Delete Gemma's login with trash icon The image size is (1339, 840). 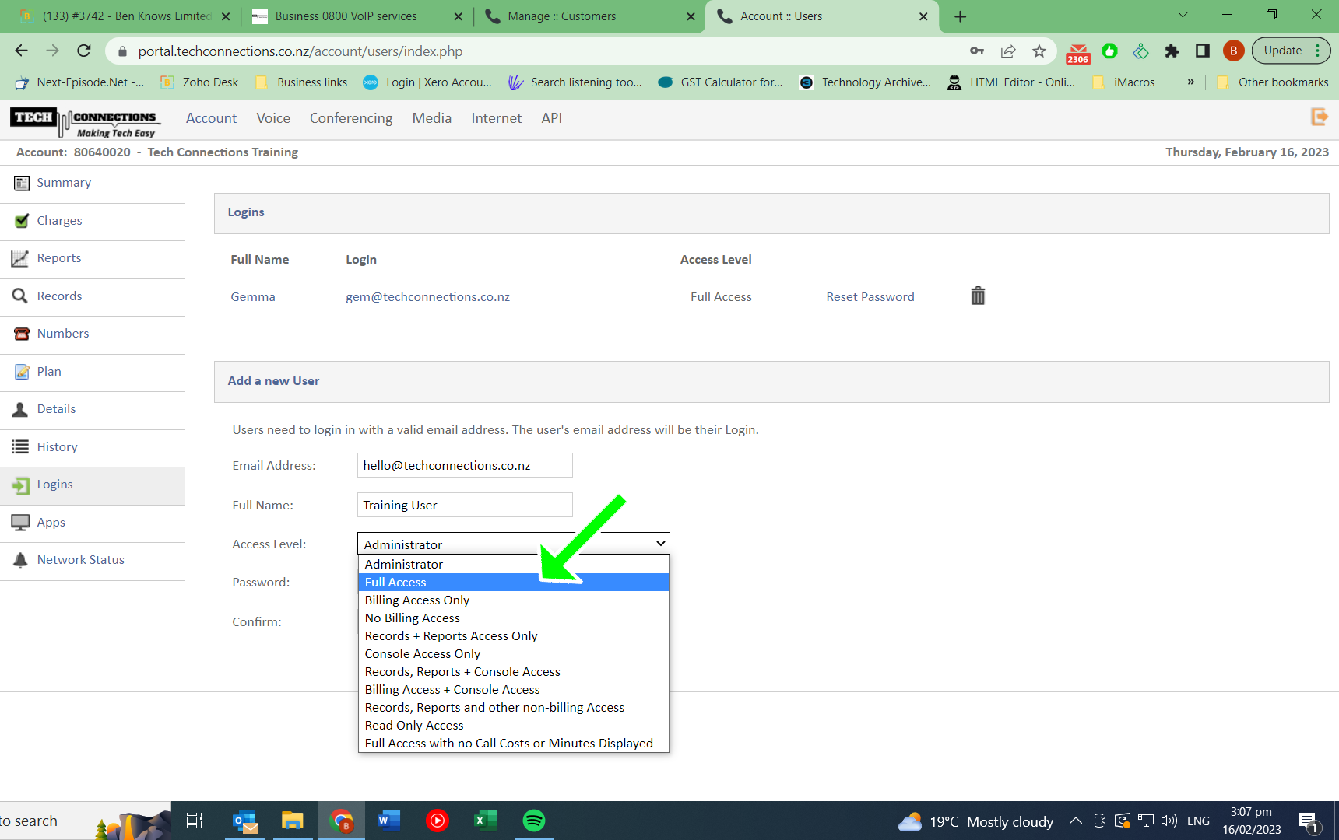[978, 296]
